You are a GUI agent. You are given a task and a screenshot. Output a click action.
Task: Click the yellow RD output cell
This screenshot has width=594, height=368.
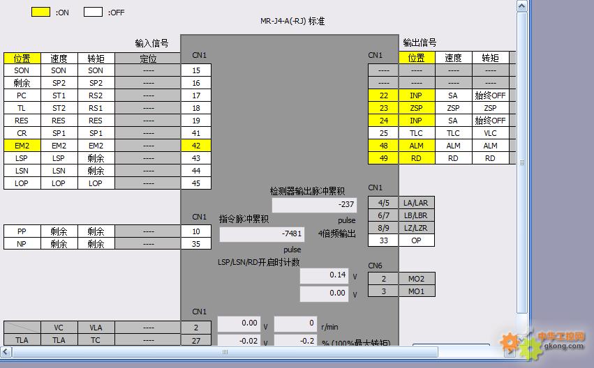pyautogui.click(x=416, y=158)
